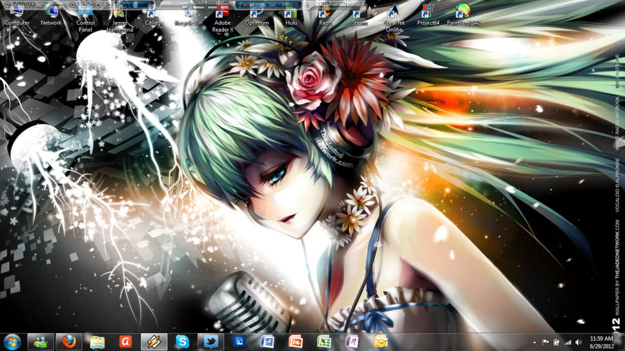Open the Recycle Bin on desktop
Image resolution: width=625 pixels, height=351 pixels.
(188, 16)
